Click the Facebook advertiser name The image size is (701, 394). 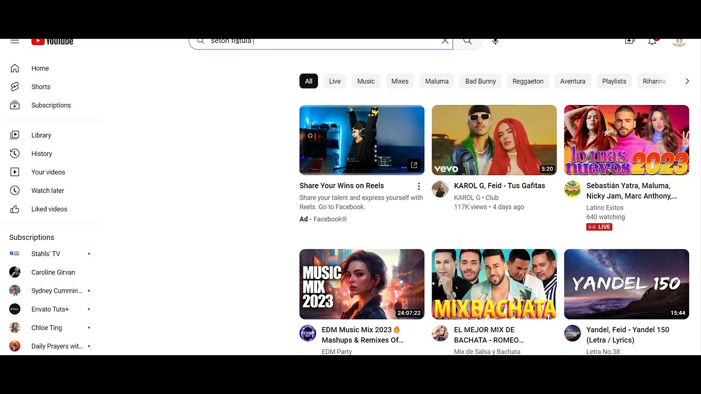pos(330,219)
